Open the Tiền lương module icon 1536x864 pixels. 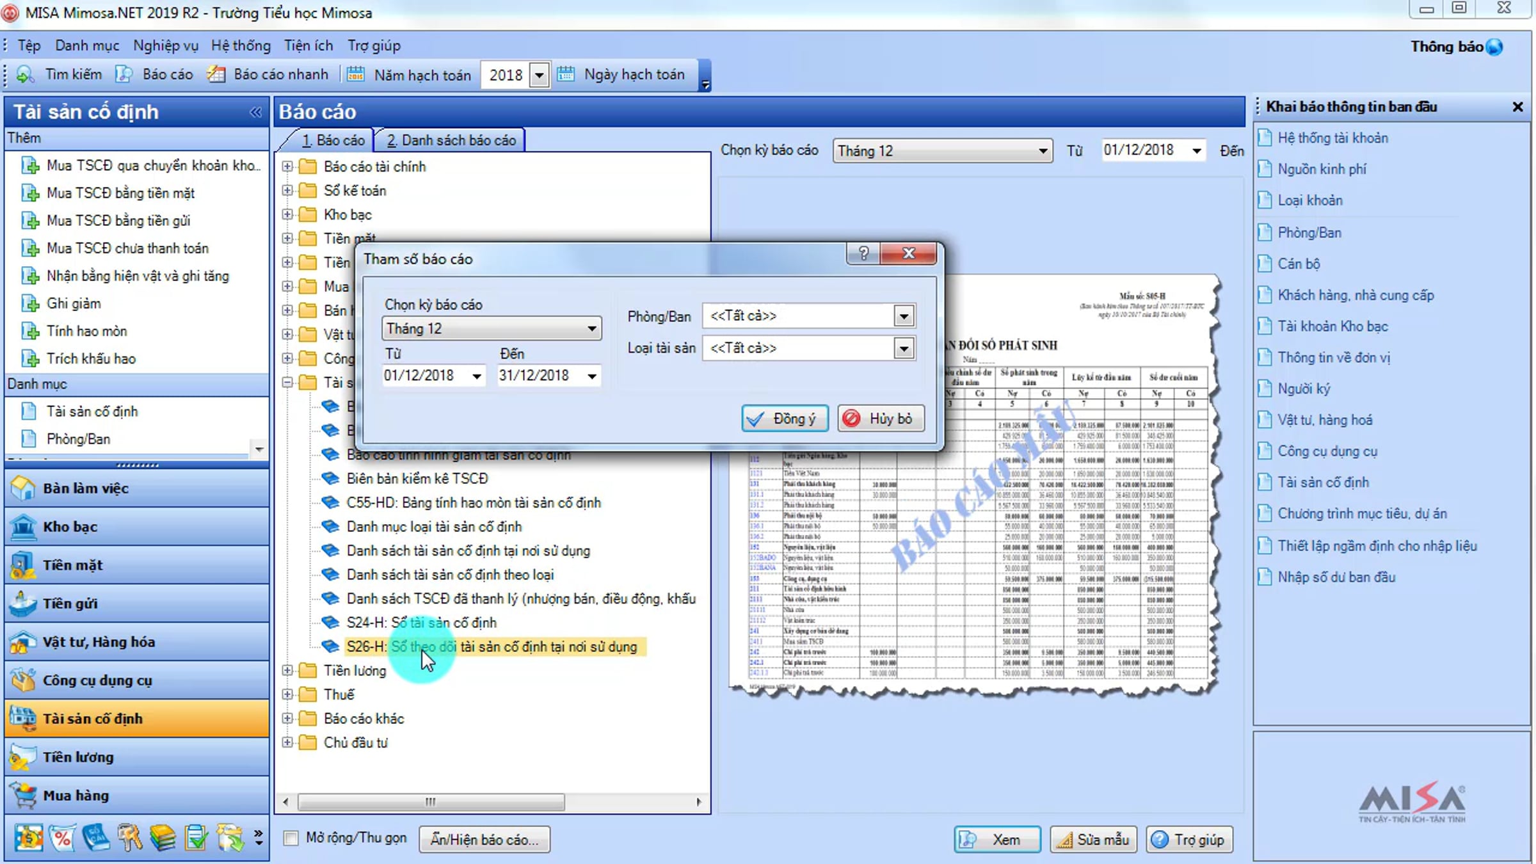[23, 757]
